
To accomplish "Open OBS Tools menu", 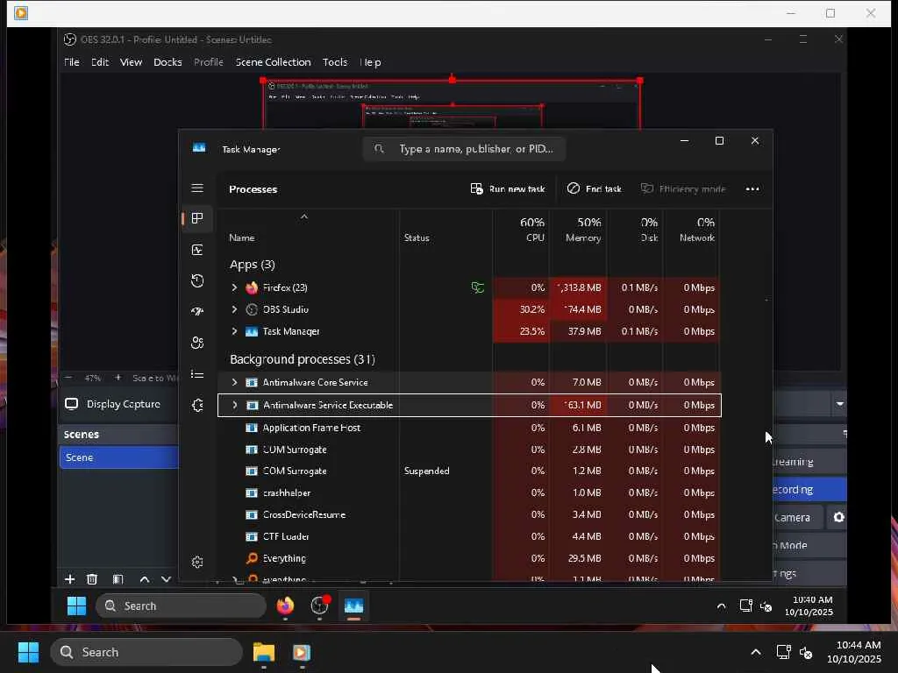I will point(334,62).
